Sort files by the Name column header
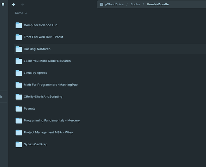Screen dimensions: 206x167 tap(19, 13)
